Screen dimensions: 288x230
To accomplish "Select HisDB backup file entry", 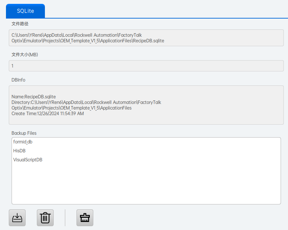I will (19, 151).
